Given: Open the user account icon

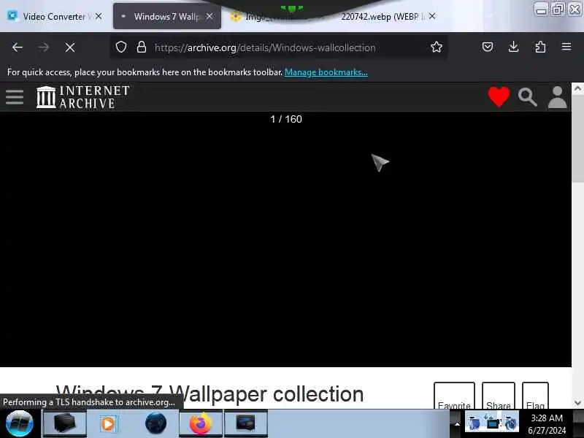Looking at the screenshot, I should click(557, 97).
